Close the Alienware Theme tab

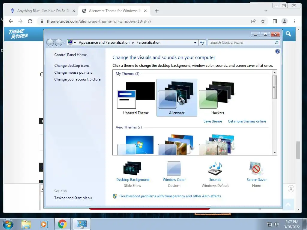pyautogui.click(x=145, y=11)
